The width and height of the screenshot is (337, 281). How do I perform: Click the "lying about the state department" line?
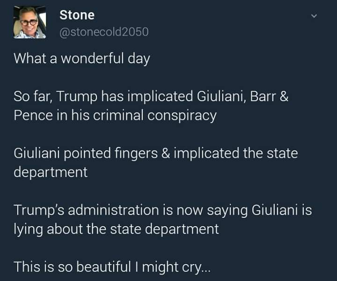(x=116, y=229)
